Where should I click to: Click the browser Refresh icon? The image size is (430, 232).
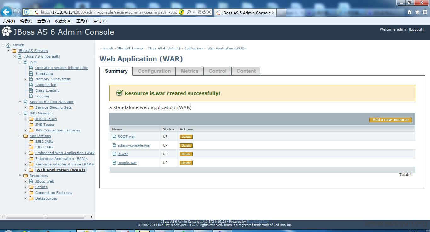click(204, 12)
